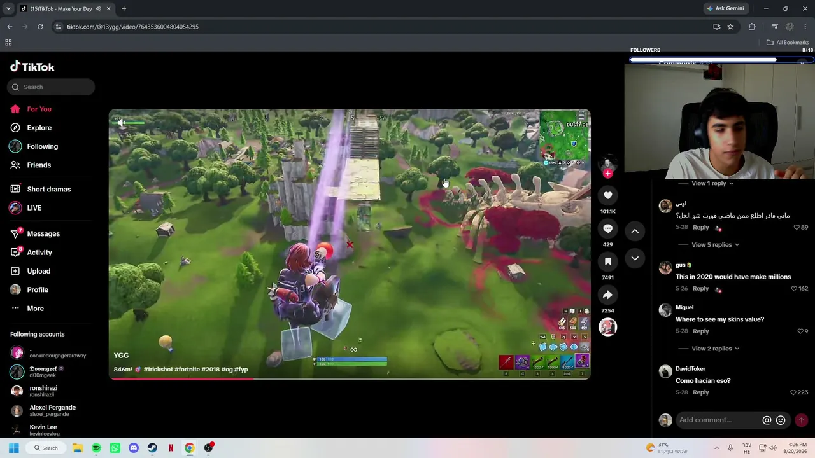Reload the page
The image size is (815, 458).
click(40, 27)
